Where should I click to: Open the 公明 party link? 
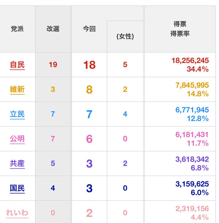click(x=17, y=139)
